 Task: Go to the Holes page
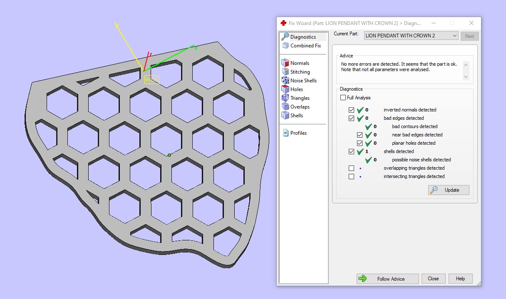tap(297, 89)
